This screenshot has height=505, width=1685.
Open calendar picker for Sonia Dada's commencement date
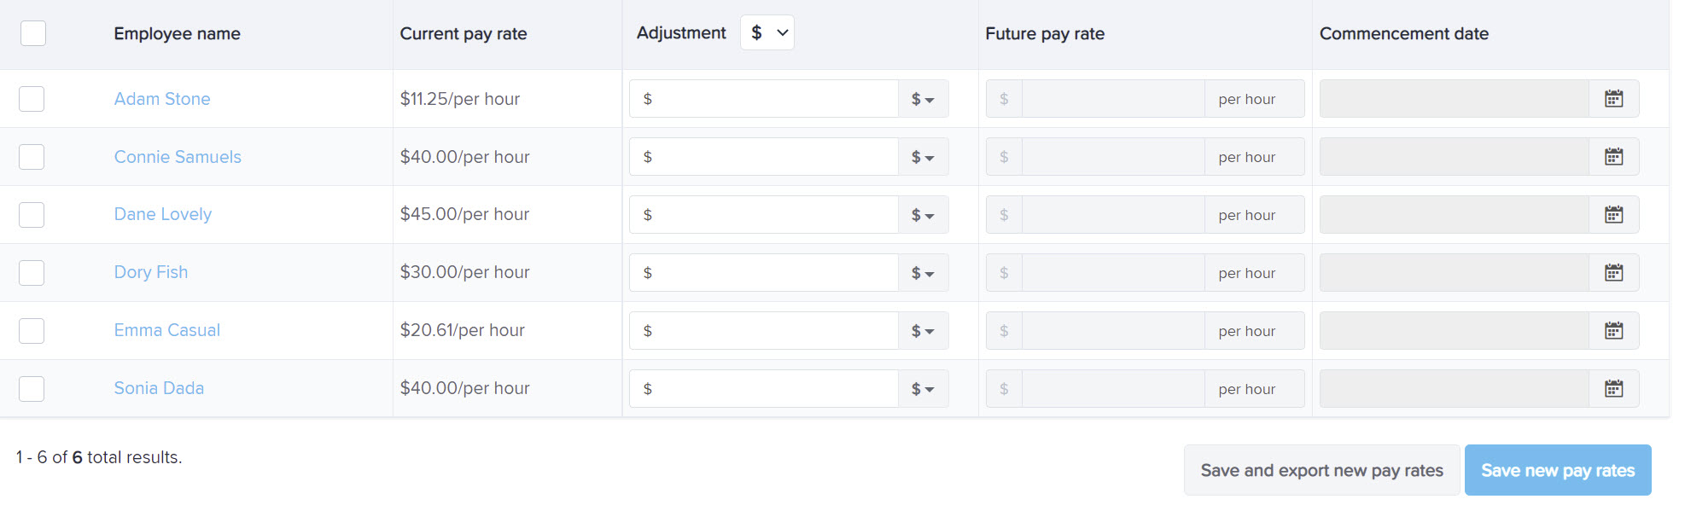click(1613, 389)
